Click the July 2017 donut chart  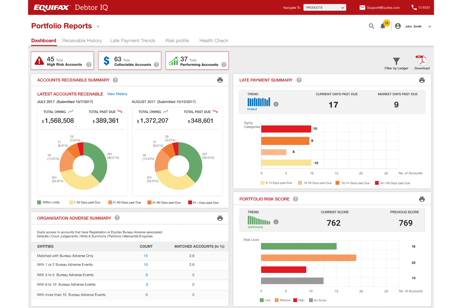(83, 166)
